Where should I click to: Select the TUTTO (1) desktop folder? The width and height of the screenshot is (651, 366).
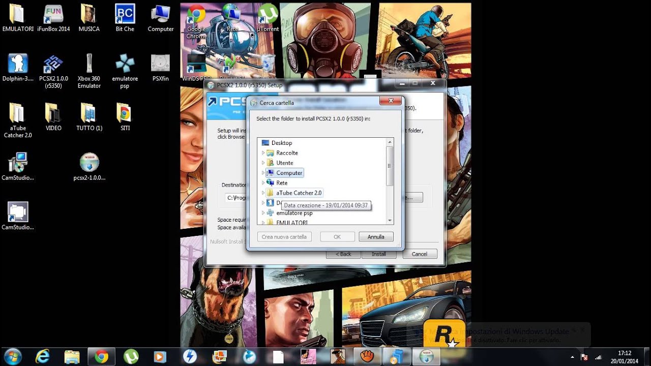[x=89, y=117]
